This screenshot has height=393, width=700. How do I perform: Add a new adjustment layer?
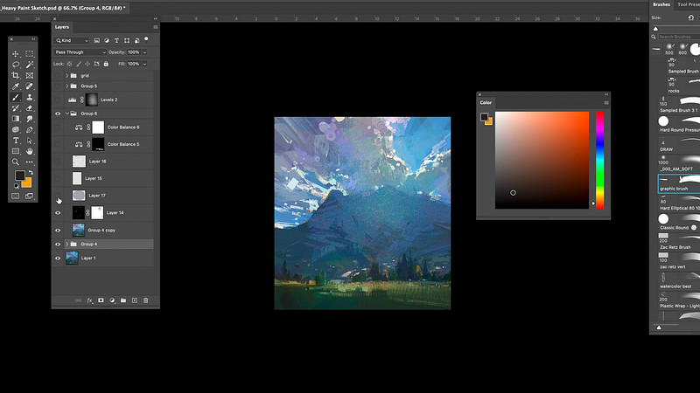point(112,300)
